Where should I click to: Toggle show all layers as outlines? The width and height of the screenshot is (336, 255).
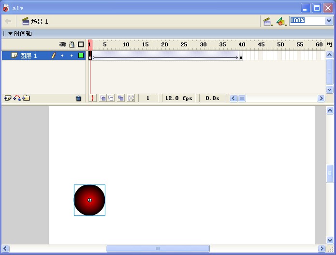pyautogui.click(x=81, y=44)
